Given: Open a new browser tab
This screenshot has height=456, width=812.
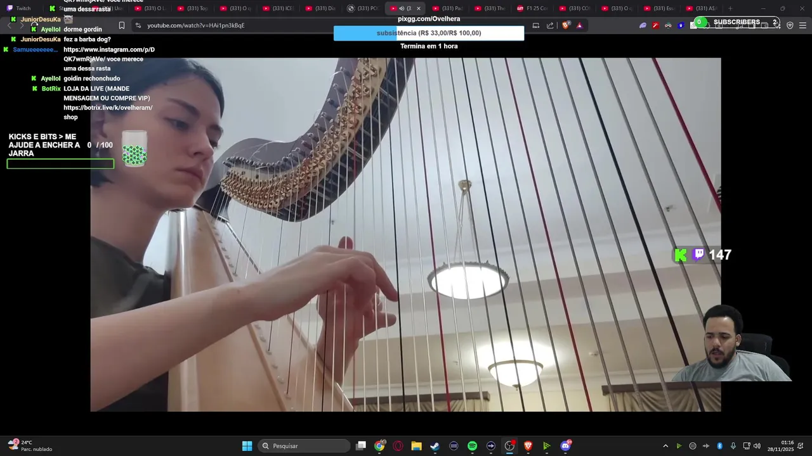Looking at the screenshot, I should click(730, 8).
